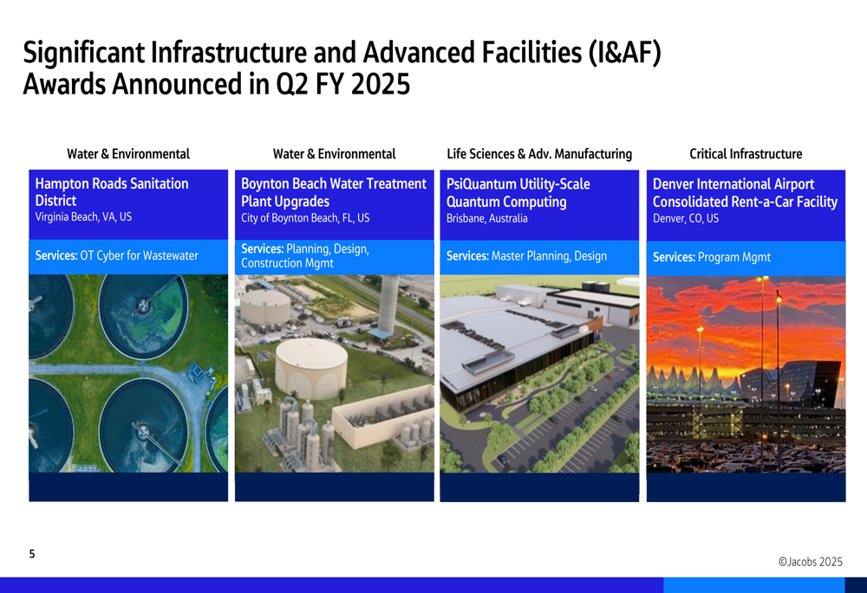Click the PsiQuantum Utility-Scale Quantum Computing heading

click(518, 193)
